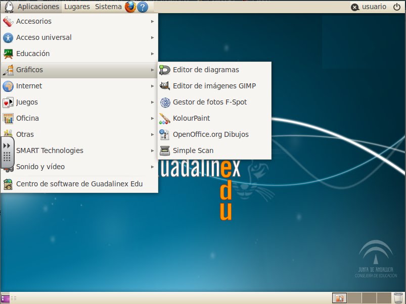The width and height of the screenshot is (406, 304).
Task: Launch Editor de imágenes GIMP
Action: [214, 86]
